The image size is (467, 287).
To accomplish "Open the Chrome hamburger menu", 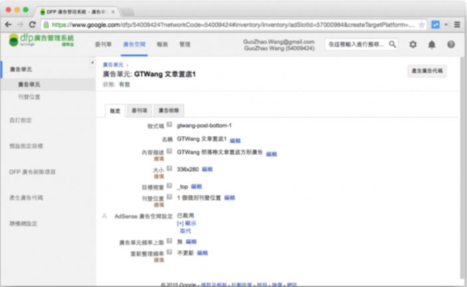I will 458,25.
